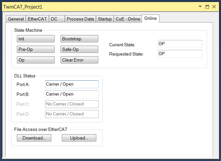Go to the Startup tab
The image size is (221, 161).
[105, 19]
